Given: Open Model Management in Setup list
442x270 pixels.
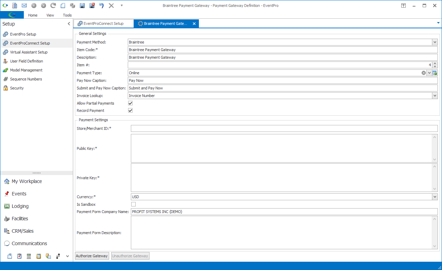Looking at the screenshot, I should click(x=26, y=70).
